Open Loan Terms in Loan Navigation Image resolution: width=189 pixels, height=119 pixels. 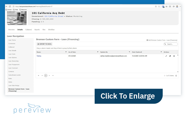12,40
